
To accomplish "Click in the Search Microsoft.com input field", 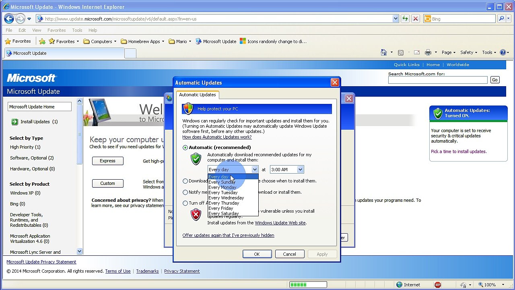I will tap(438, 80).
